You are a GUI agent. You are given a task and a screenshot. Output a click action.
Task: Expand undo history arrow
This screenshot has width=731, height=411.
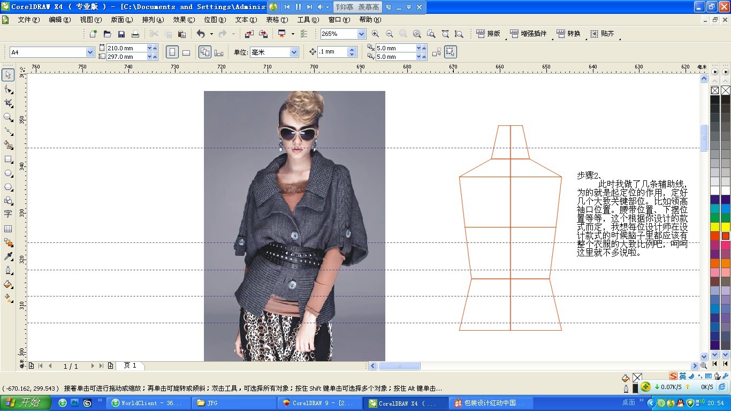(x=211, y=34)
